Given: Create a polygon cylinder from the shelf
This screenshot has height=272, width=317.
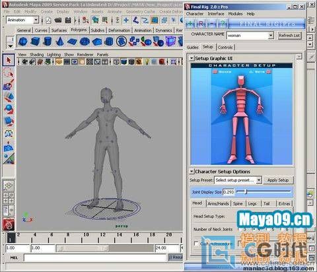Looking at the screenshot, I should [x=48, y=41].
